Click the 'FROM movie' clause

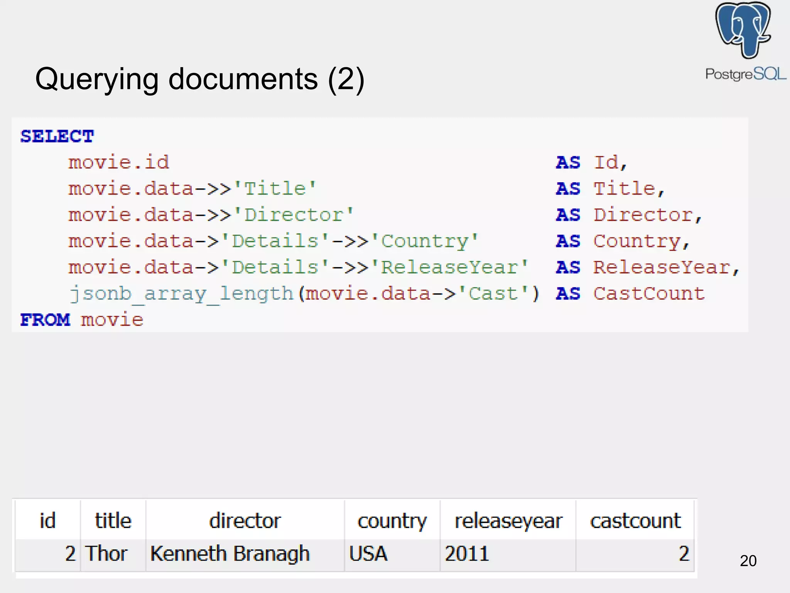82,320
